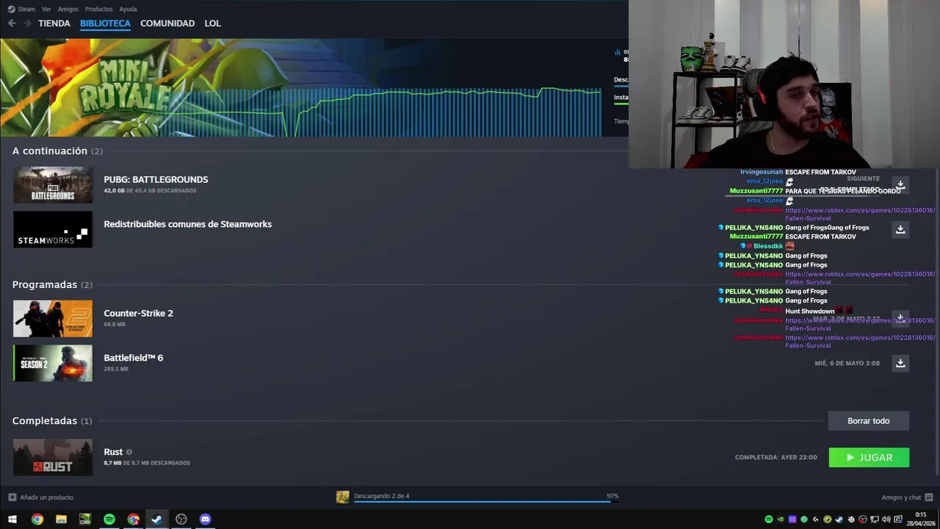Viewport: 940px width, 529px height.
Task: Open the Rust game thumbnail
Action: click(53, 457)
